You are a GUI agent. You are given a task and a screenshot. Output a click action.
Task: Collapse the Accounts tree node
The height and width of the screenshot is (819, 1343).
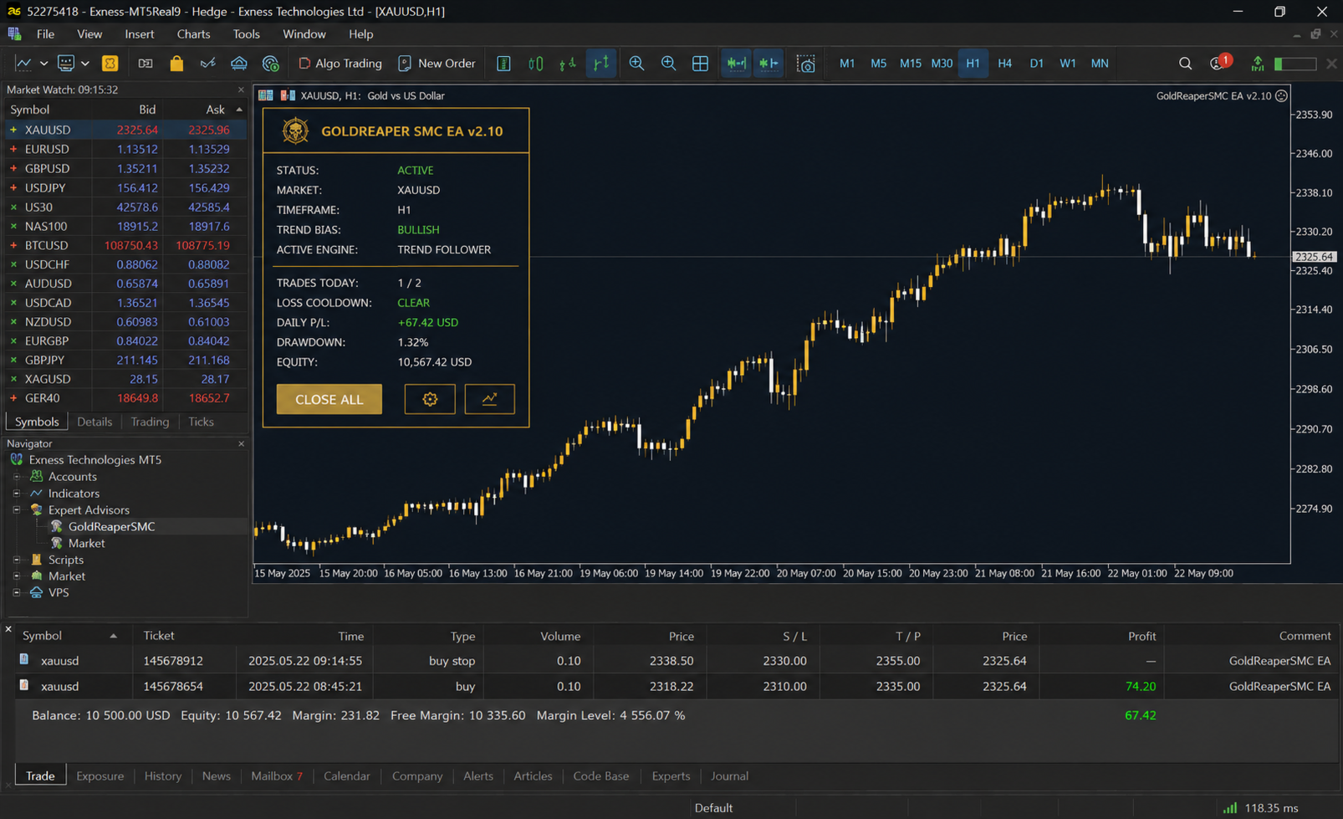(x=17, y=476)
